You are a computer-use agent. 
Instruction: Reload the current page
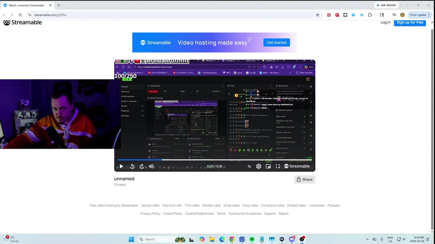[20, 15]
